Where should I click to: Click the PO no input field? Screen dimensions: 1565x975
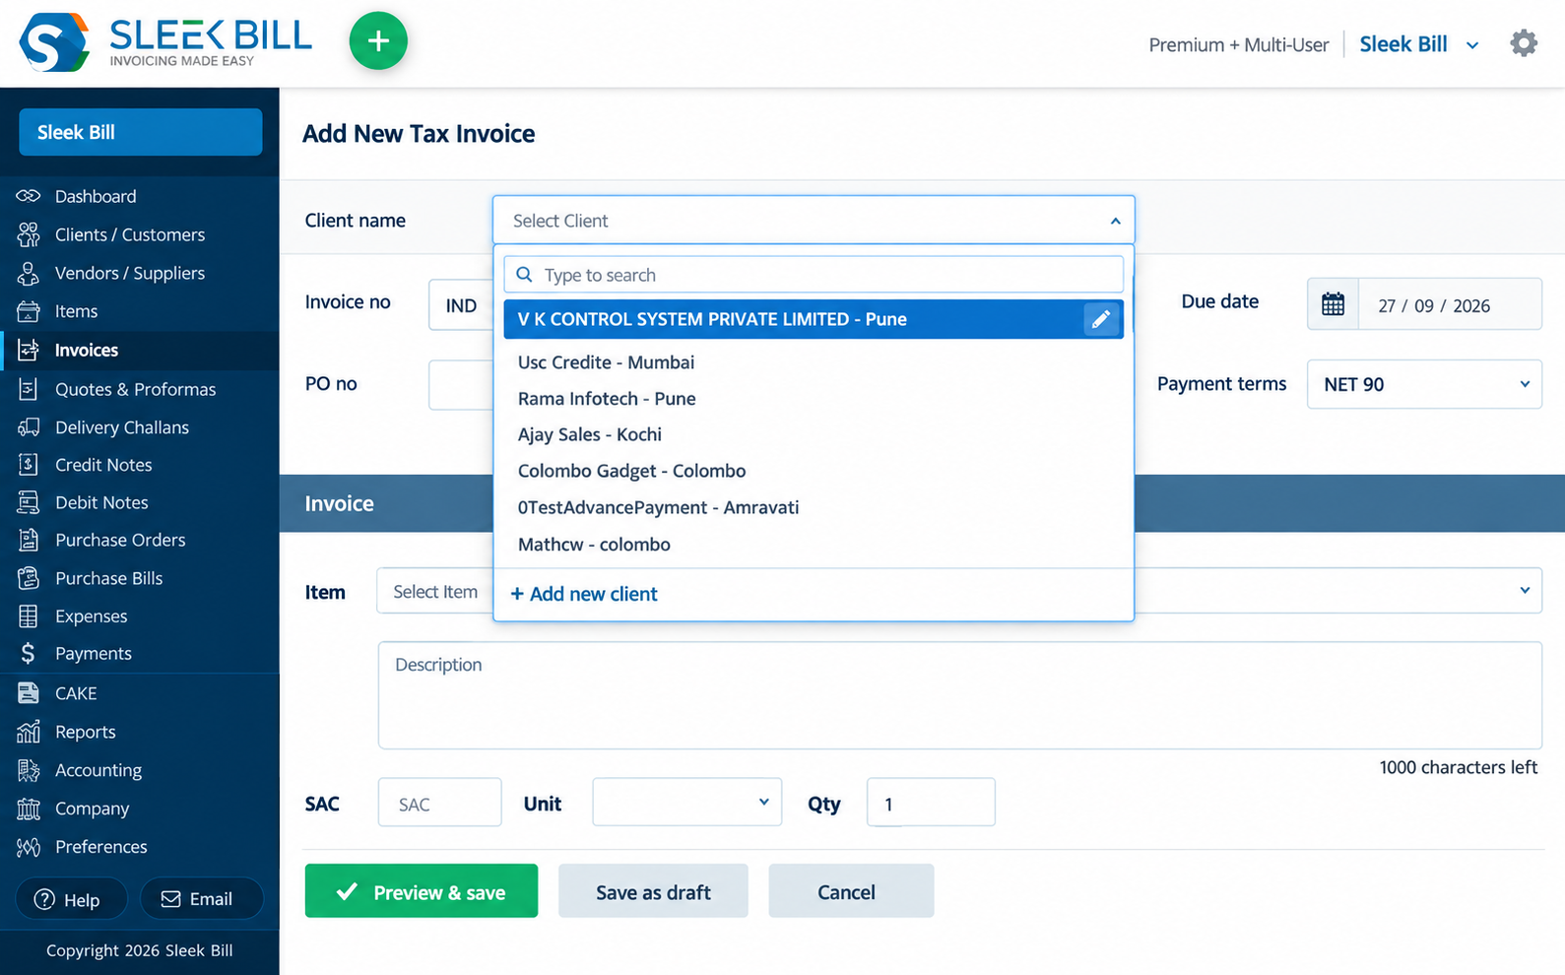[461, 384]
